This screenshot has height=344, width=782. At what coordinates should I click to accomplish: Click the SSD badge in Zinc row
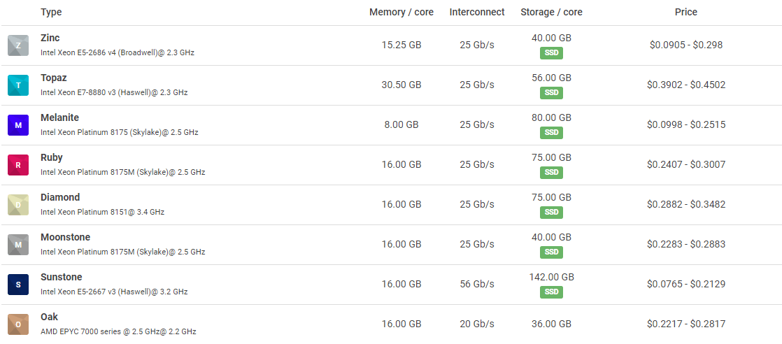[x=551, y=53]
